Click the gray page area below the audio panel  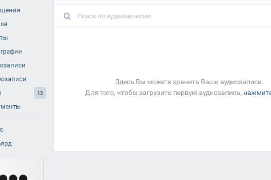(163, 166)
